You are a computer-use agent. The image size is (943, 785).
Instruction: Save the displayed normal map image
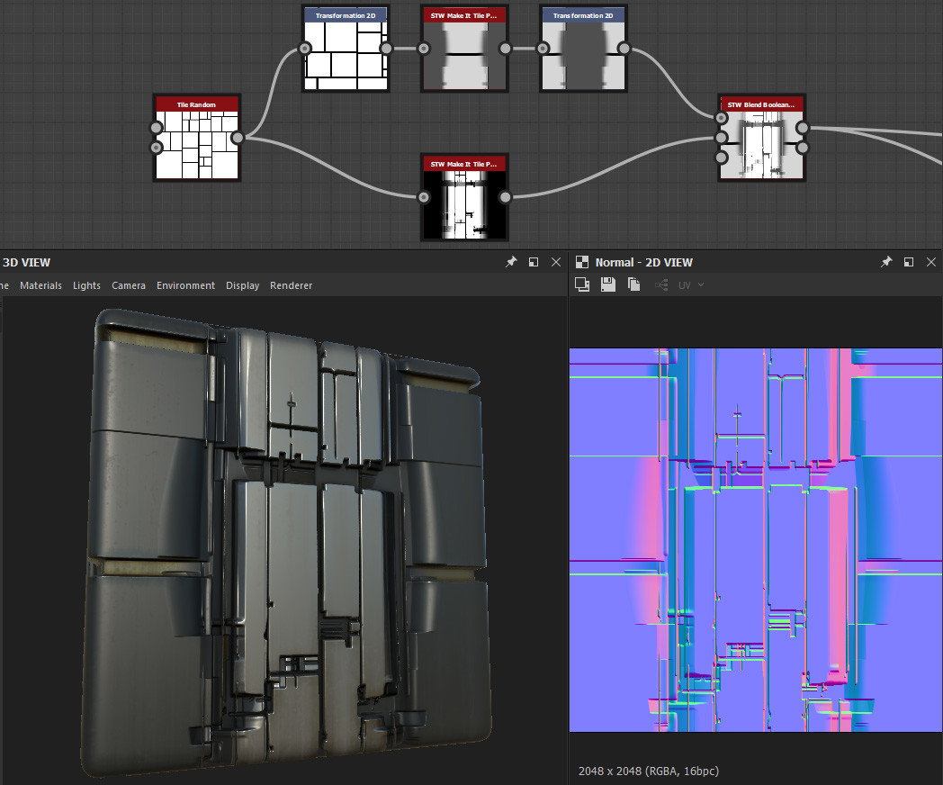[607, 284]
